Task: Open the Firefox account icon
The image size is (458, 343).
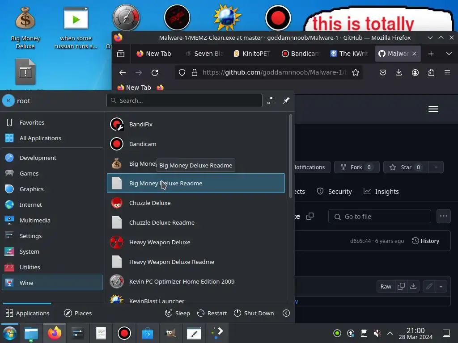Action: pyautogui.click(x=415, y=72)
